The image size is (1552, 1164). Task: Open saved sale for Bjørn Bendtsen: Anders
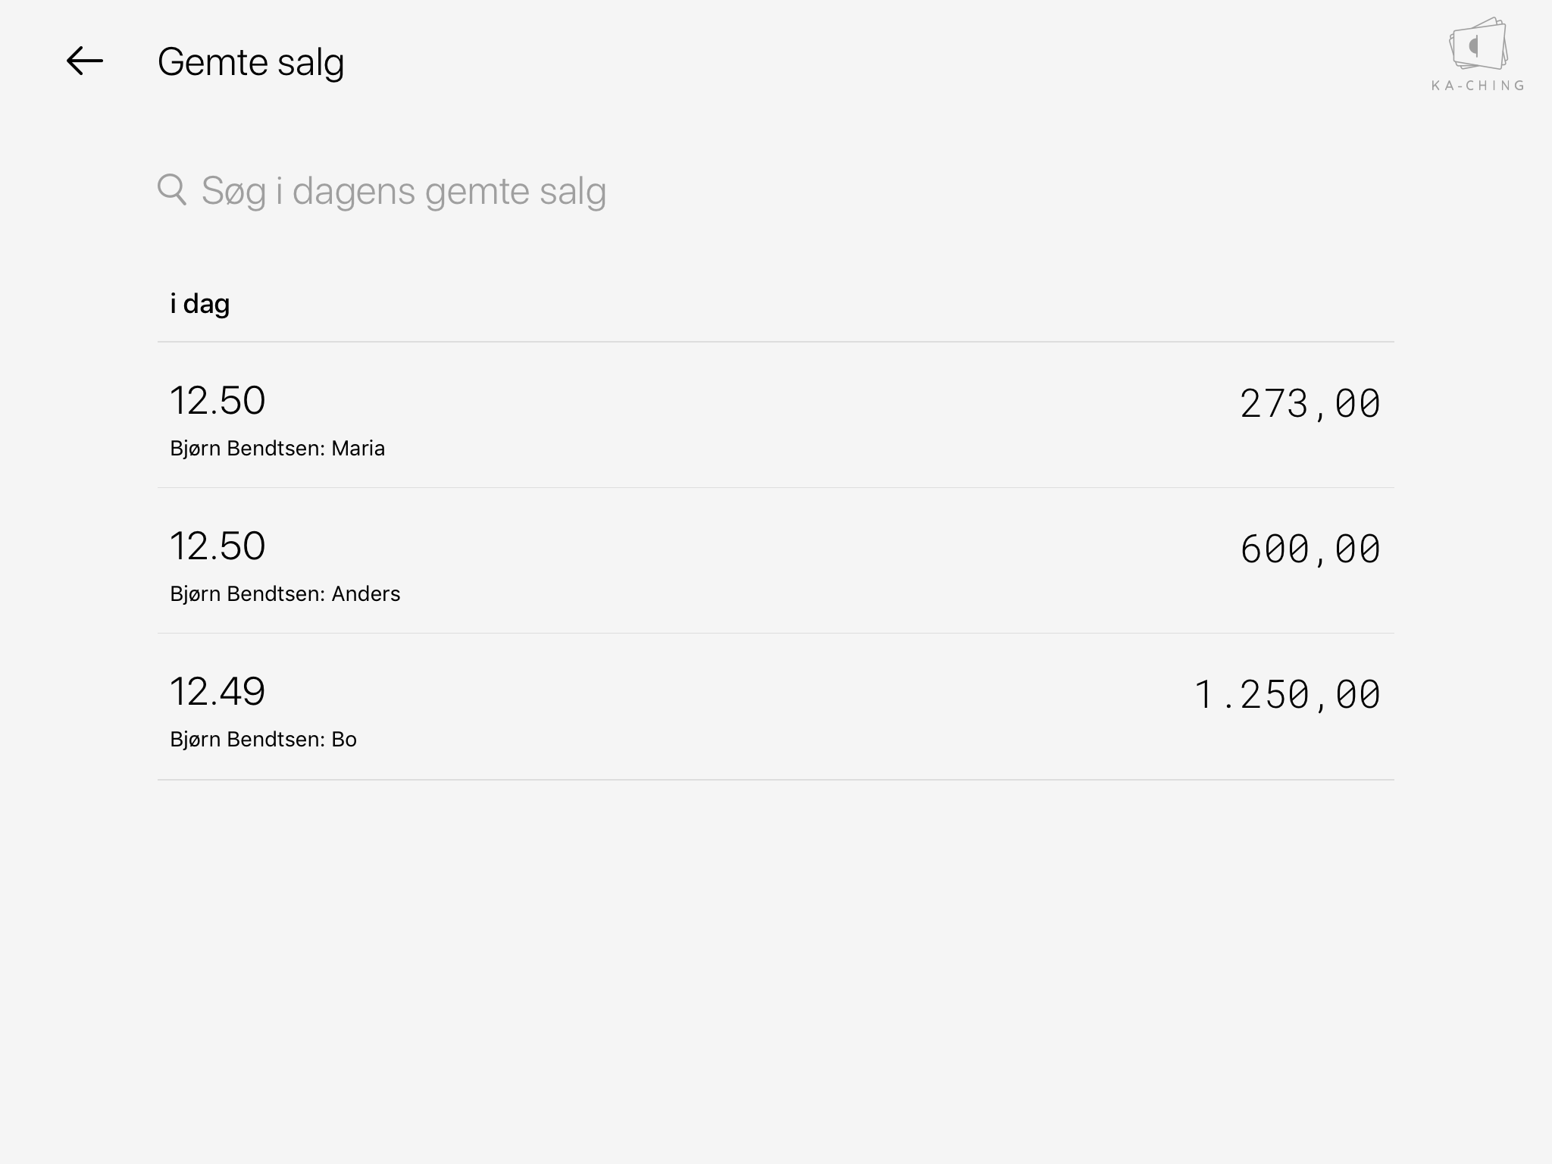285,594
